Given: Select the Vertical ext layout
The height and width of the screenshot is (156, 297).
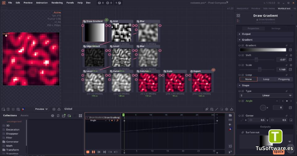Looking at the screenshot, I should pyautogui.click(x=284, y=9).
